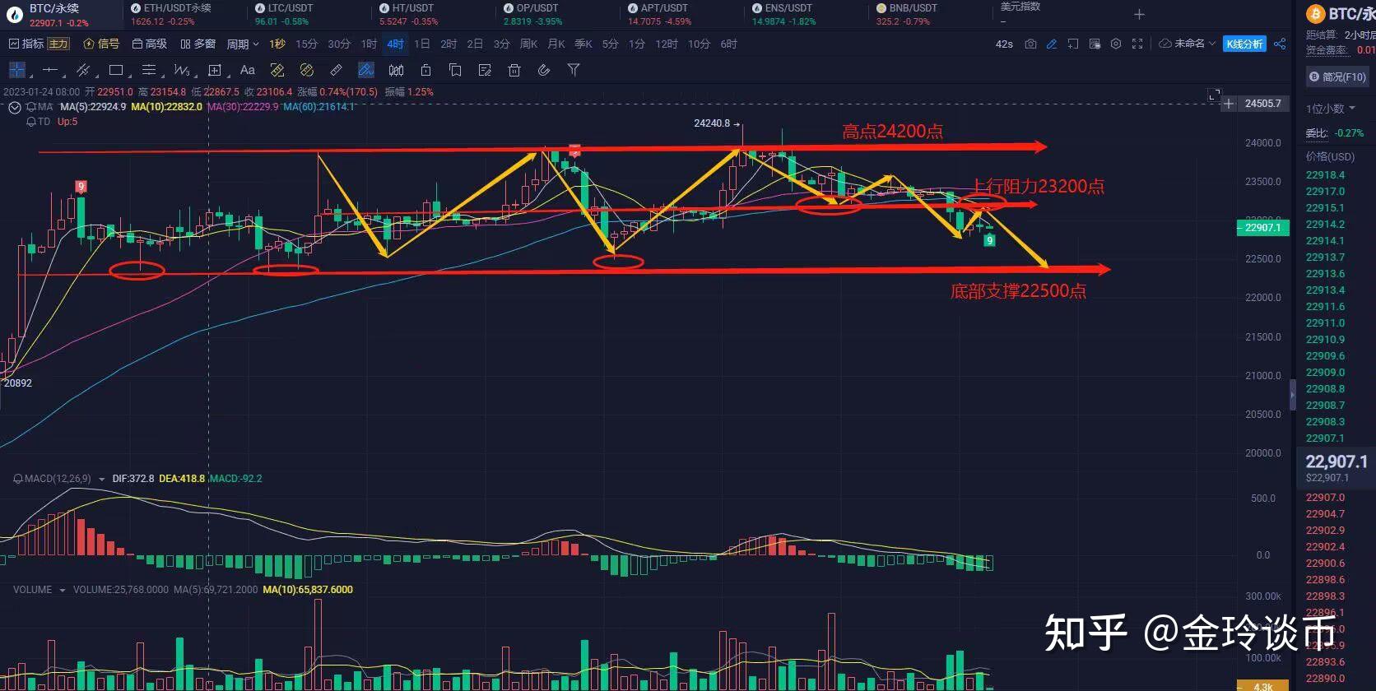1376x691 pixels.
Task: Open the 信号 signals menu
Action: point(101,44)
